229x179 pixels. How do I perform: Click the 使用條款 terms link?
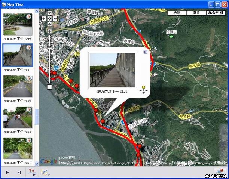[x=220, y=163]
